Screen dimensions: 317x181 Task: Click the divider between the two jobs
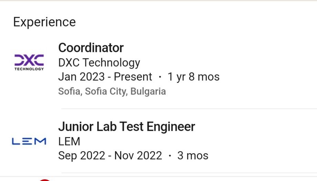pyautogui.click(x=189, y=109)
